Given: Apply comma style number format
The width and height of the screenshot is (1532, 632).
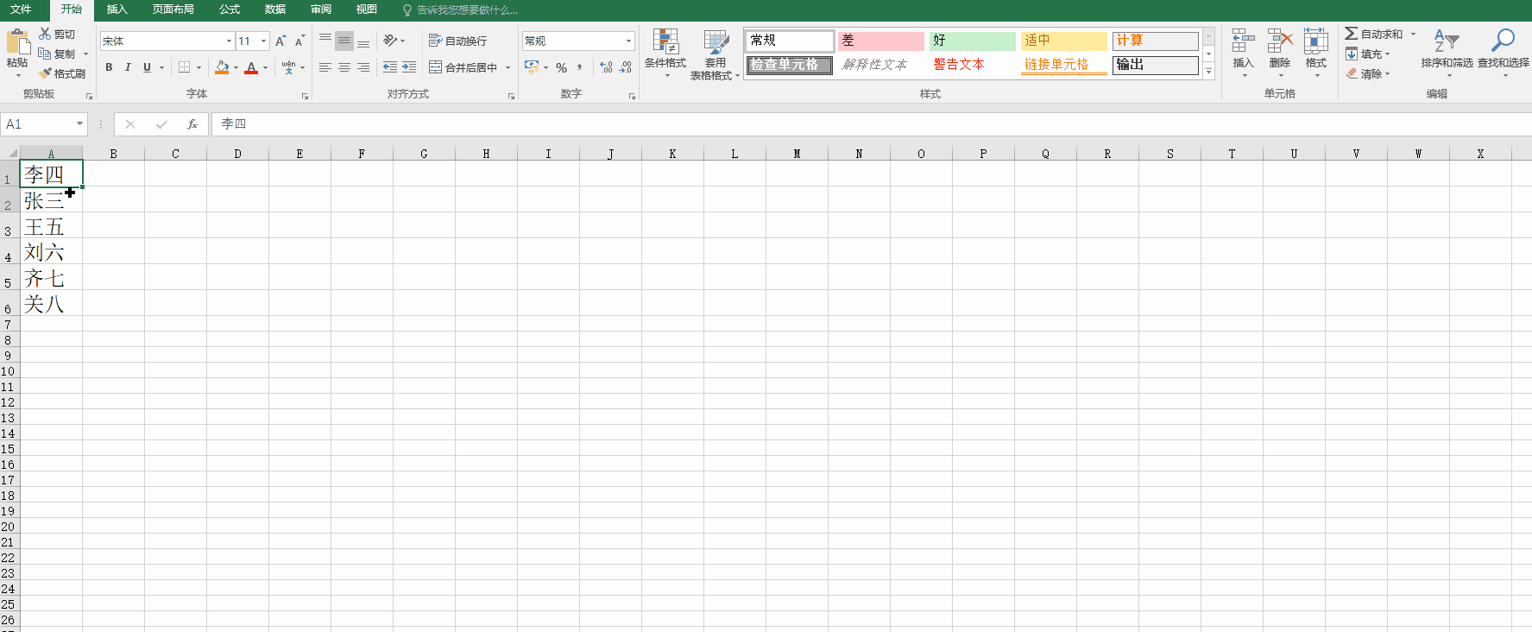Looking at the screenshot, I should [x=580, y=67].
